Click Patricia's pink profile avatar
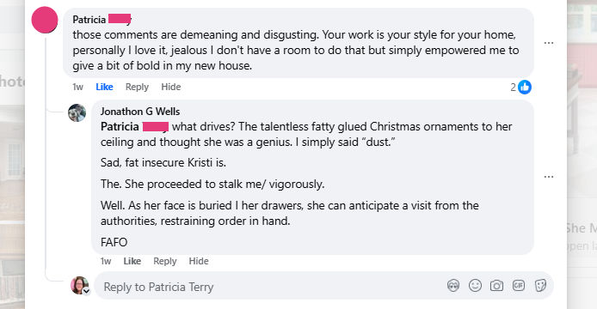This screenshot has height=309, width=597. [x=45, y=20]
